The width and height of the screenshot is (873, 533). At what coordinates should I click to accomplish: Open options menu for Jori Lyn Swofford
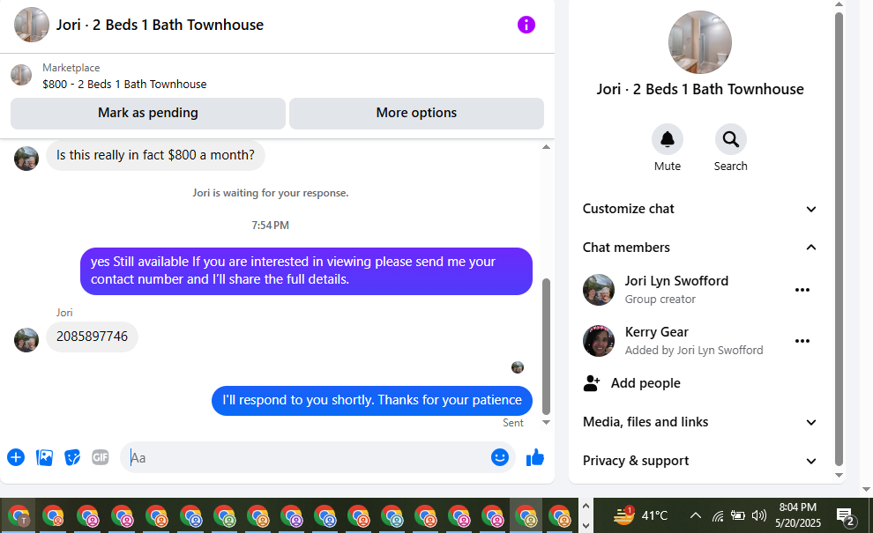(802, 290)
